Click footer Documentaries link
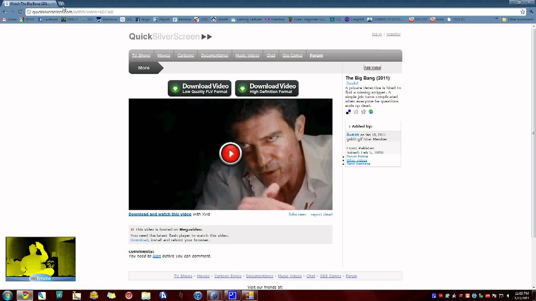 [x=260, y=276]
